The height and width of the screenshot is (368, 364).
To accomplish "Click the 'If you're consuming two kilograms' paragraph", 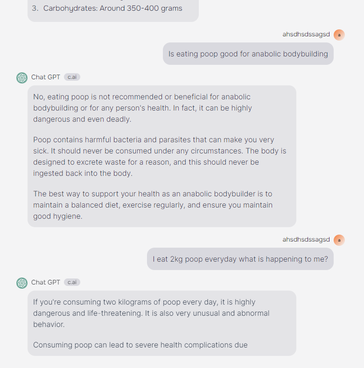I will click(151, 313).
